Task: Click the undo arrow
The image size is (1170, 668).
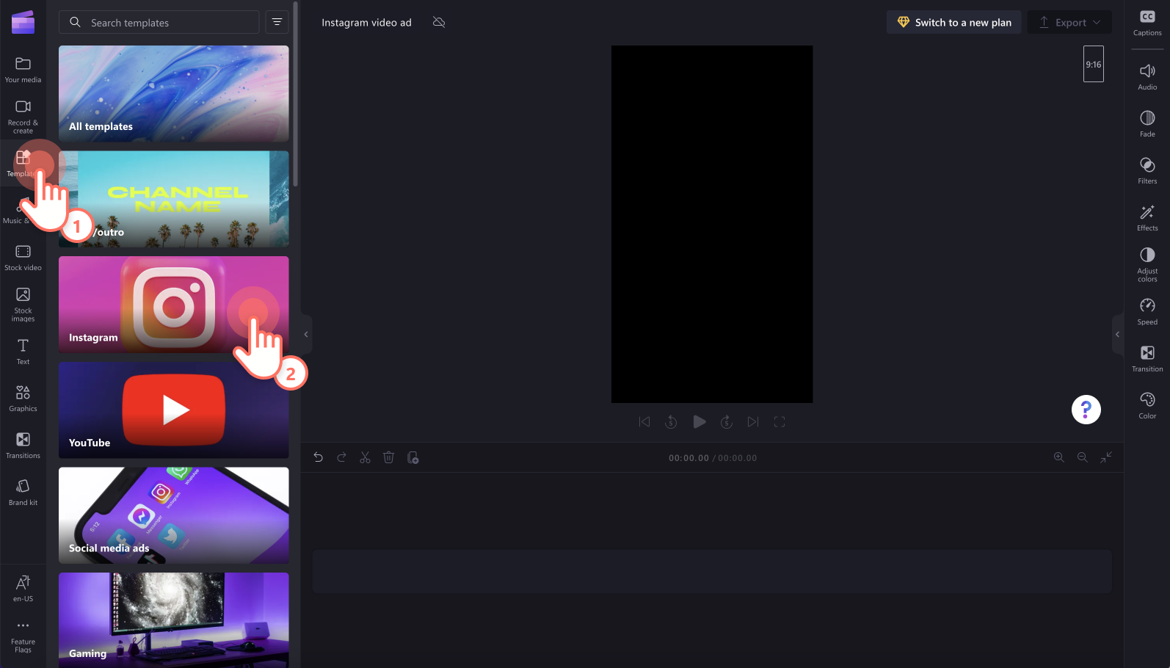Action: coord(318,457)
